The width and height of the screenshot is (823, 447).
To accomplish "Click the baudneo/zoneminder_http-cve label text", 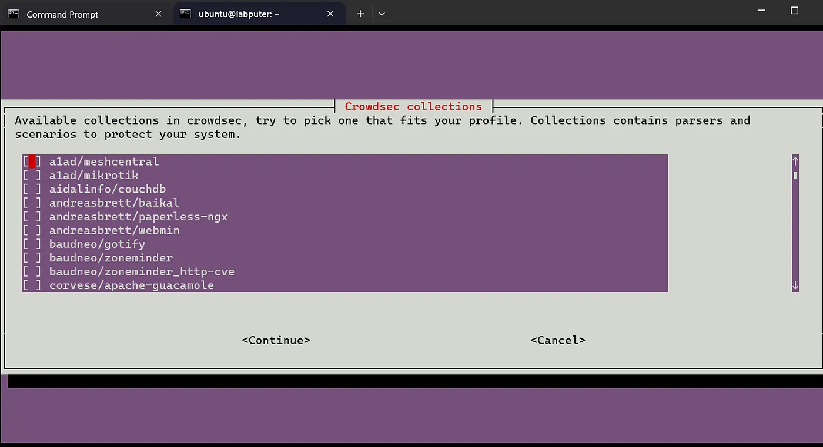I will [x=142, y=271].
